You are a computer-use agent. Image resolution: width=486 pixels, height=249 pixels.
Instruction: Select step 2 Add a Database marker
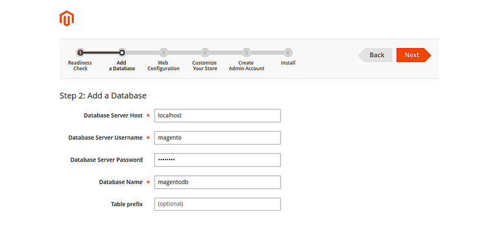pos(122,53)
